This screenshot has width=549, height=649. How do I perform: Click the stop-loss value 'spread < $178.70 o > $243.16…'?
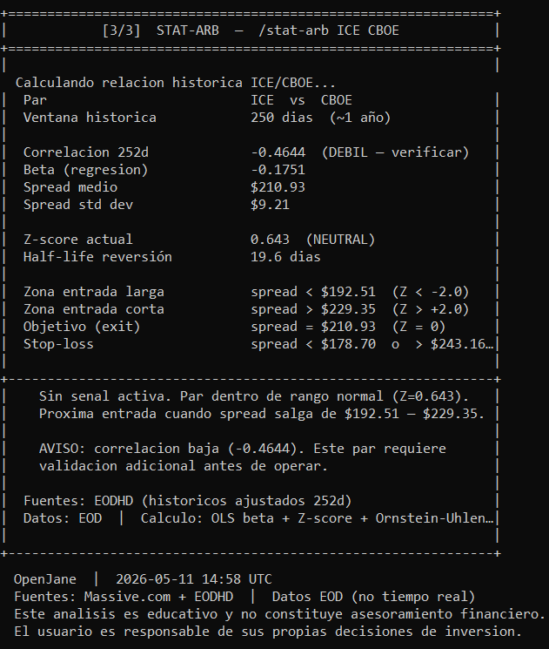pyautogui.click(x=372, y=344)
